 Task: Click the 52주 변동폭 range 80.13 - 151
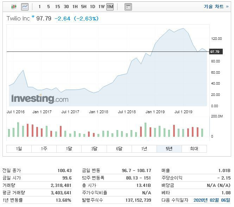tap(138, 178)
